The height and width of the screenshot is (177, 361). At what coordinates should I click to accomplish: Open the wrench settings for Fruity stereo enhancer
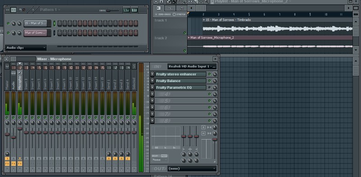pos(215,74)
